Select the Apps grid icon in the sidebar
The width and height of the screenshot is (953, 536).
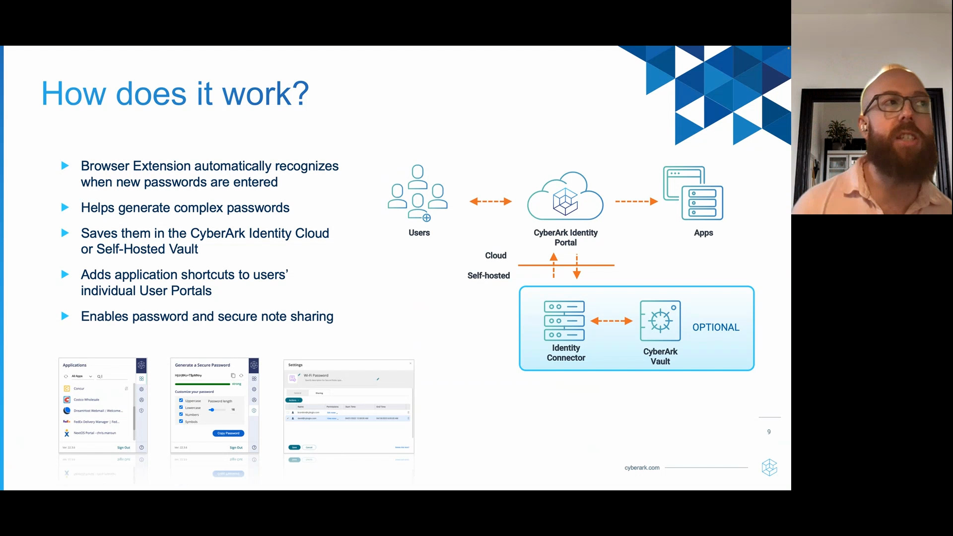[x=141, y=379]
